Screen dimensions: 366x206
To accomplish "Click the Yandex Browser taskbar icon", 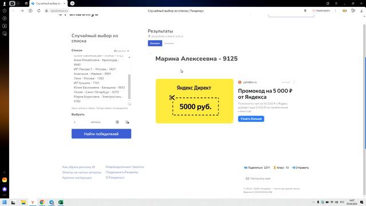I will 33,202.
